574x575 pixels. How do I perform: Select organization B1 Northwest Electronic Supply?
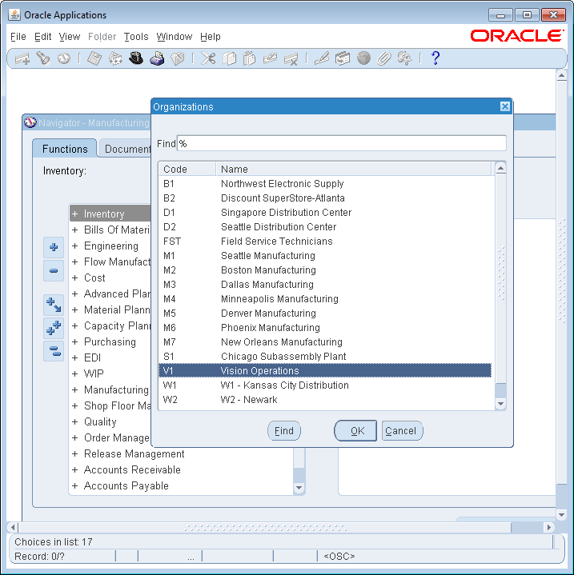325,184
